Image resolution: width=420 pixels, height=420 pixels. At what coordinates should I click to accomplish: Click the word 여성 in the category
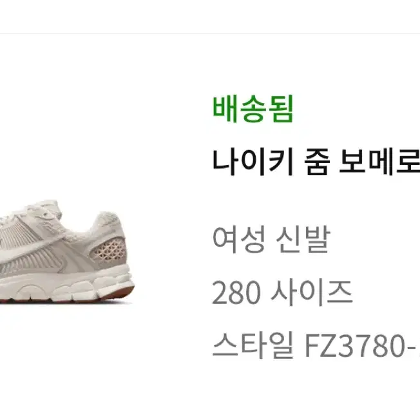238,239
